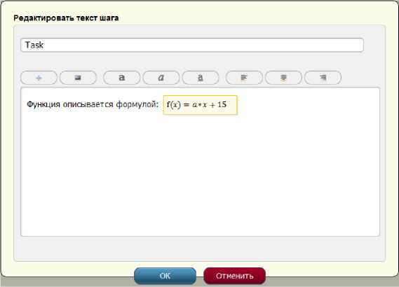Place cursor right after the formula box
399x287 pixels.
click(x=239, y=105)
